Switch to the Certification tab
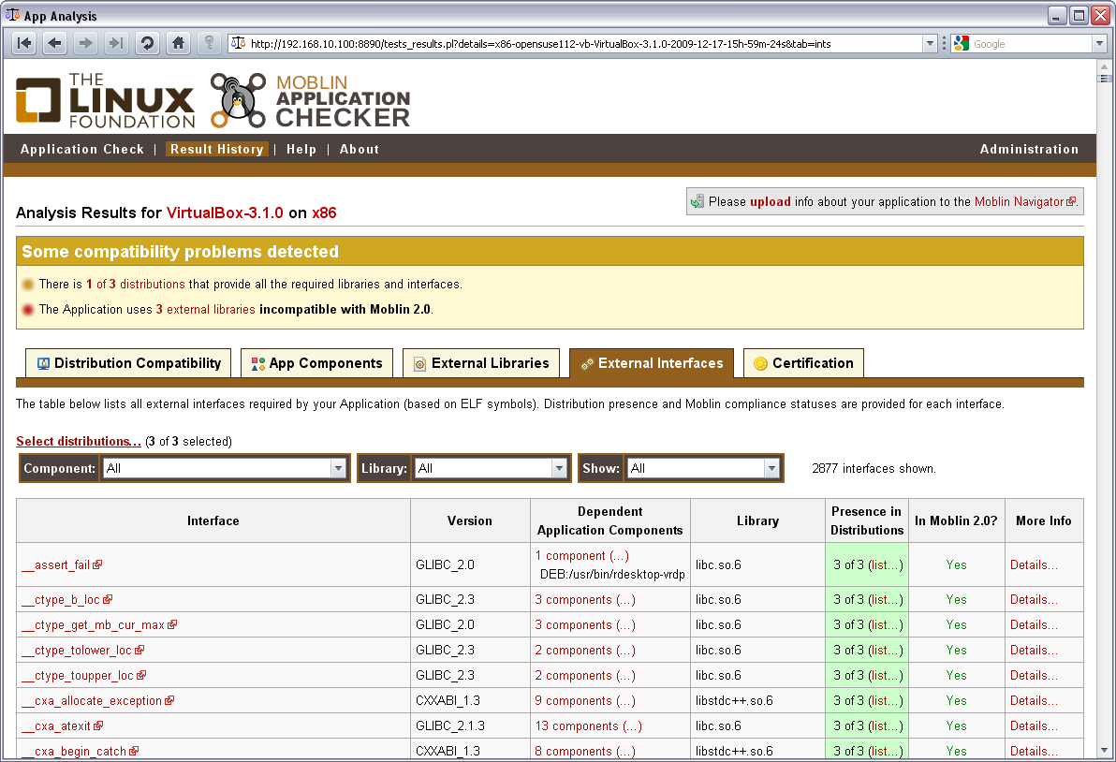Viewport: 1116px width, 762px height. 803,363
